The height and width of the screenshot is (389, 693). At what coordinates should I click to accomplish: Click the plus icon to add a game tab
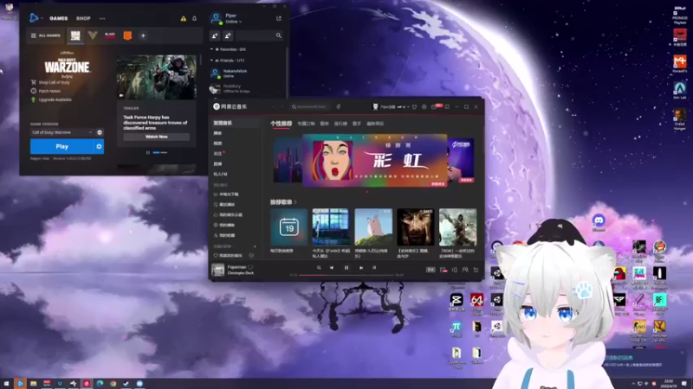pos(143,35)
